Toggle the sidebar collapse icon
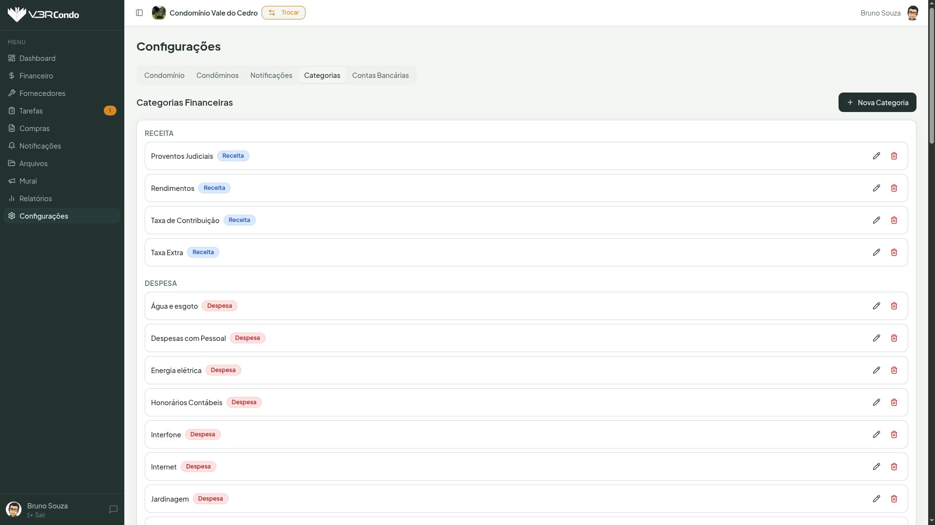 point(139,13)
